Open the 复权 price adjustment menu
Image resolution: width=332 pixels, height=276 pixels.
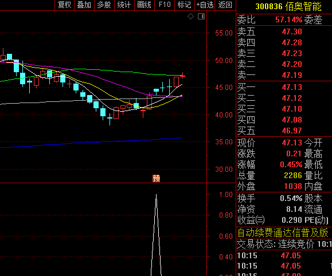point(64,5)
